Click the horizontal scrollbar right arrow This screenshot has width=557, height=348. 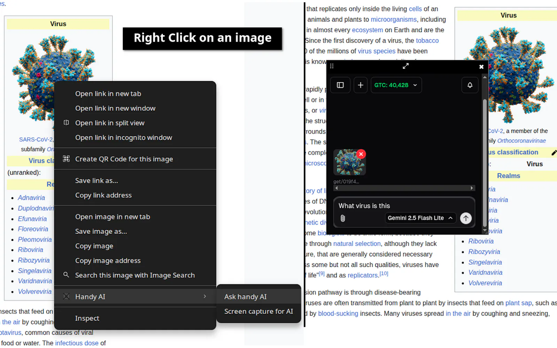point(472,188)
